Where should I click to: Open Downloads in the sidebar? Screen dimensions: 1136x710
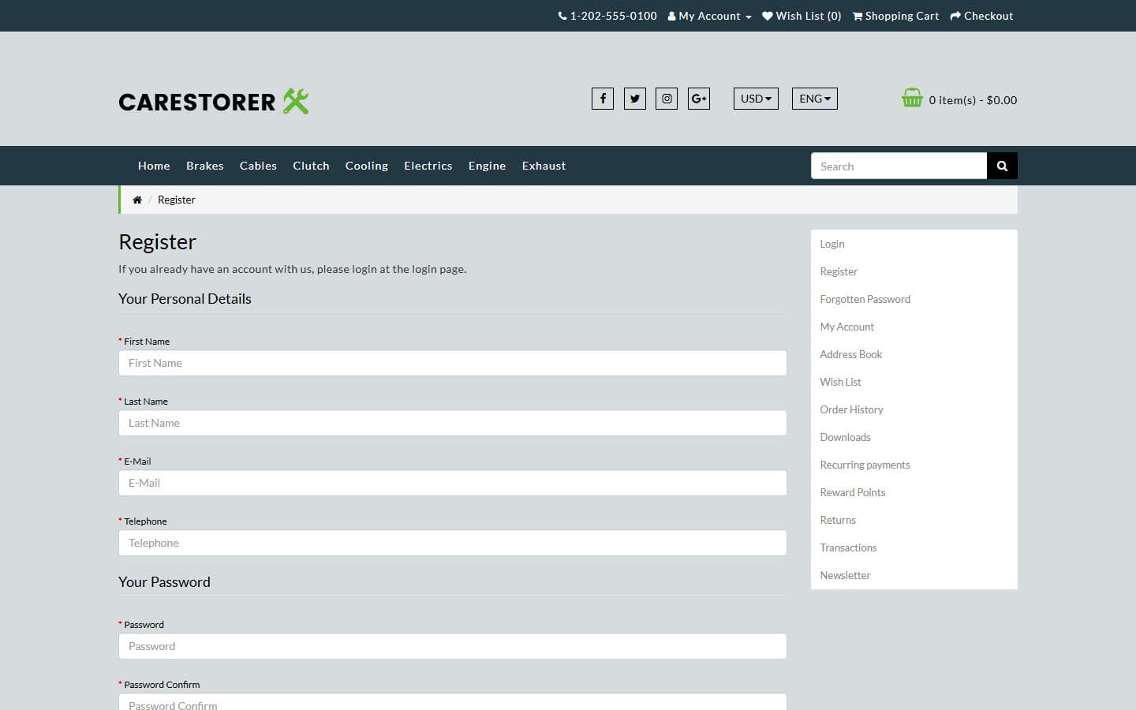(845, 437)
